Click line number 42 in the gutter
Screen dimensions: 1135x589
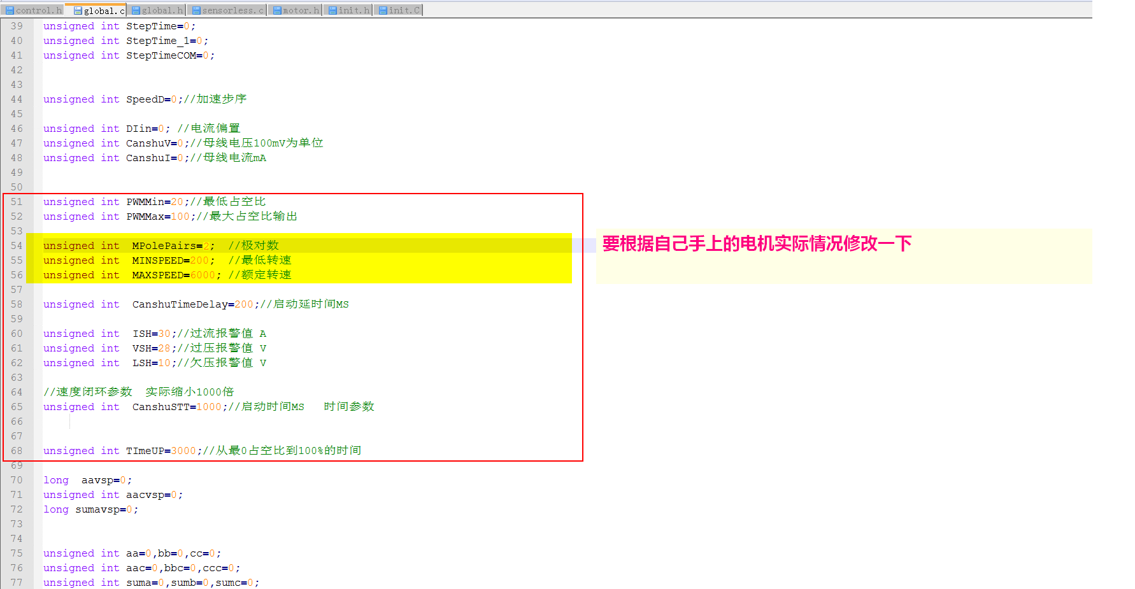[x=17, y=70]
